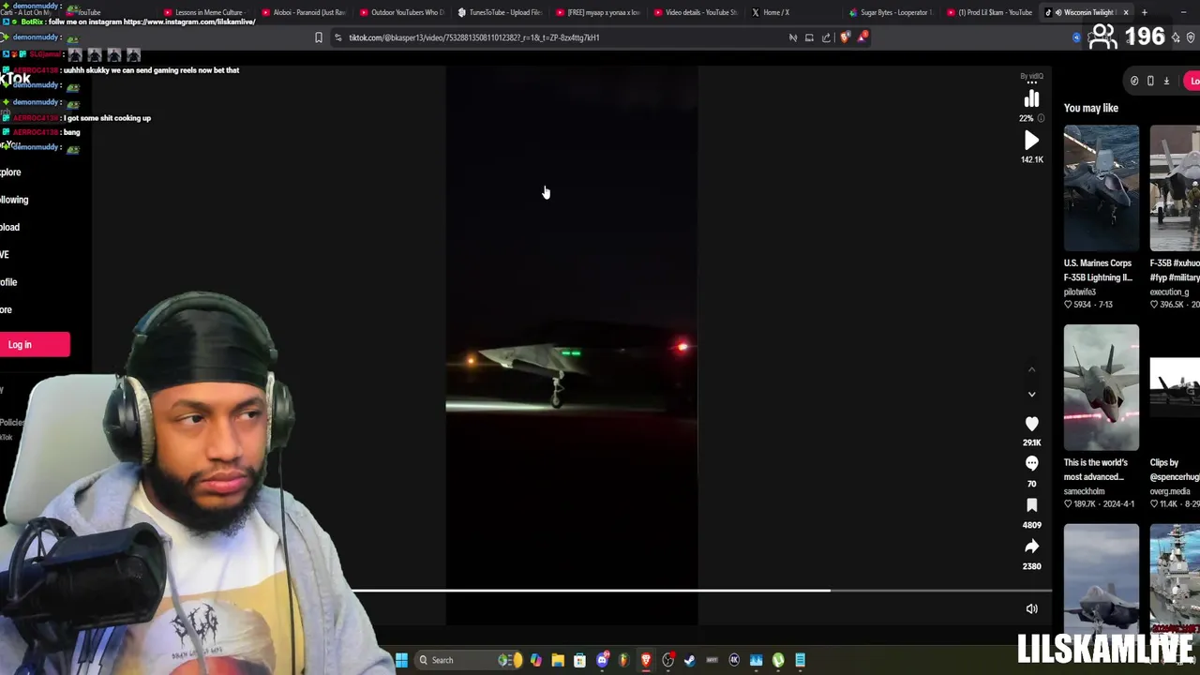The image size is (1200, 675).
Task: Click the phone icon in TikTok header
Action: pos(1150,81)
